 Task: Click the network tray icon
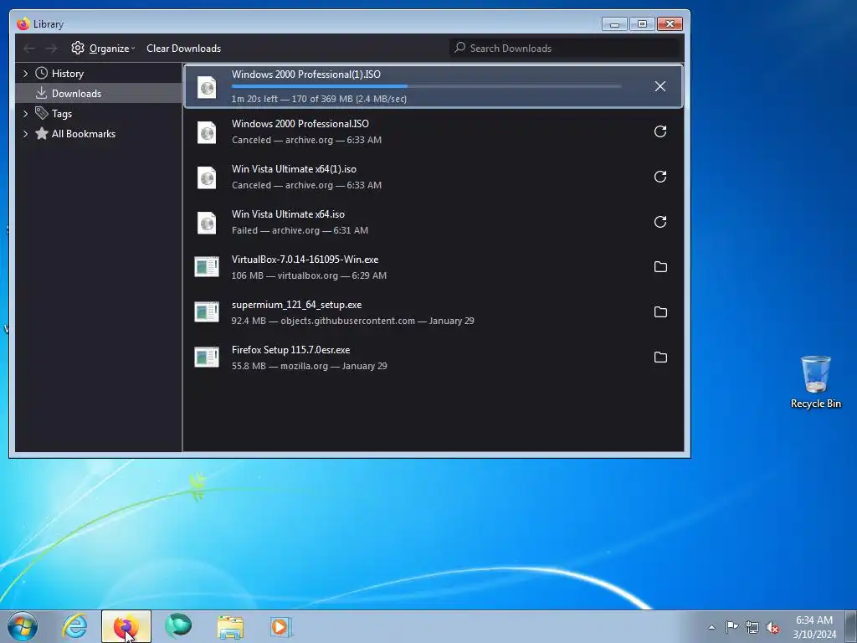(752, 627)
